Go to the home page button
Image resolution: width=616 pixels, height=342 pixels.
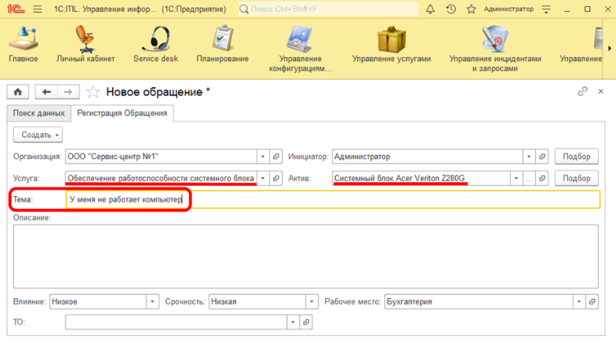[x=17, y=92]
